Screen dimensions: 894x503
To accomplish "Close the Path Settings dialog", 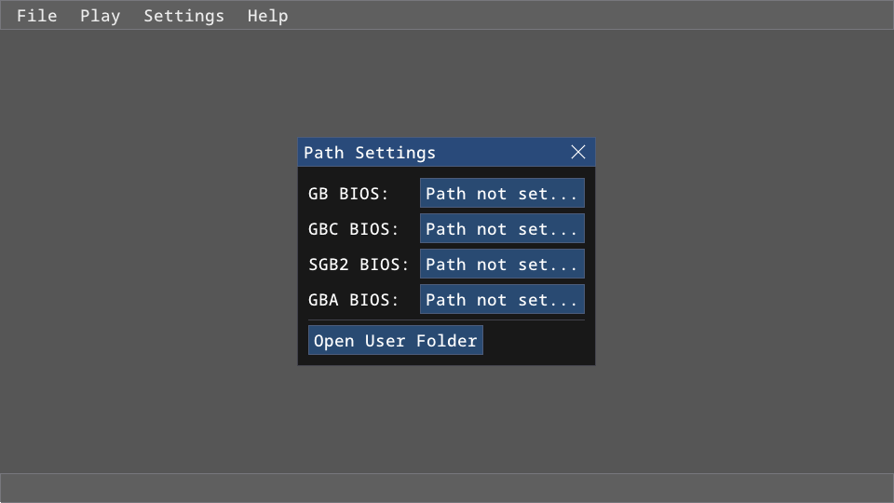I will [x=578, y=153].
